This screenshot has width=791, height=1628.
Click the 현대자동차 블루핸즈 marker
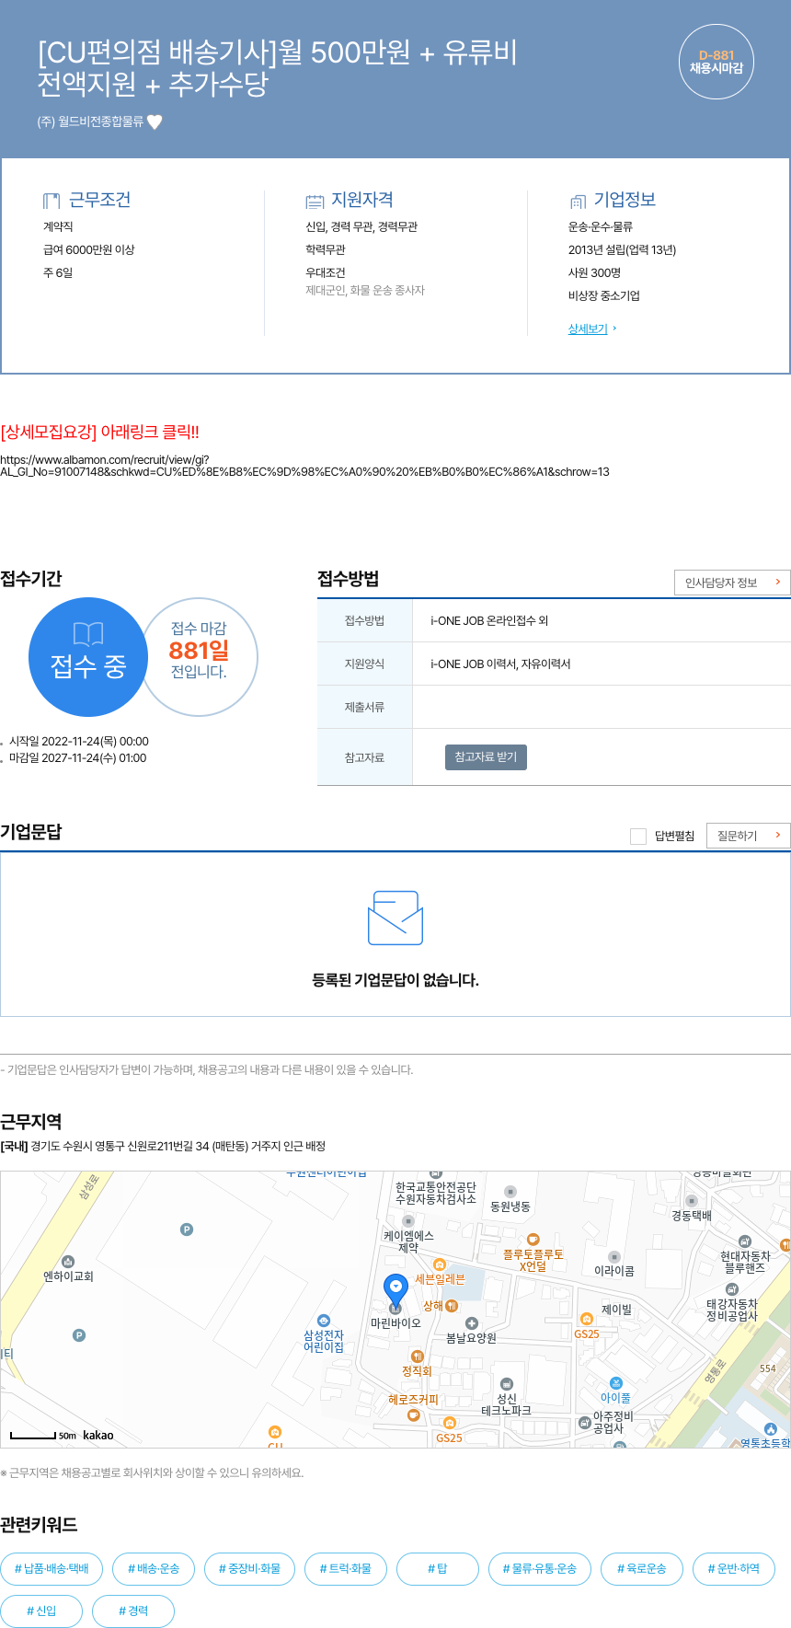click(x=745, y=1241)
